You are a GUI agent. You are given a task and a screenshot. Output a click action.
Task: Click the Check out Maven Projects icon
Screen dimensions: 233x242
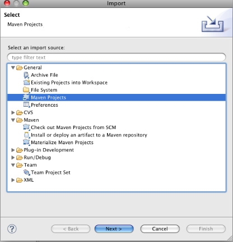pos(26,127)
